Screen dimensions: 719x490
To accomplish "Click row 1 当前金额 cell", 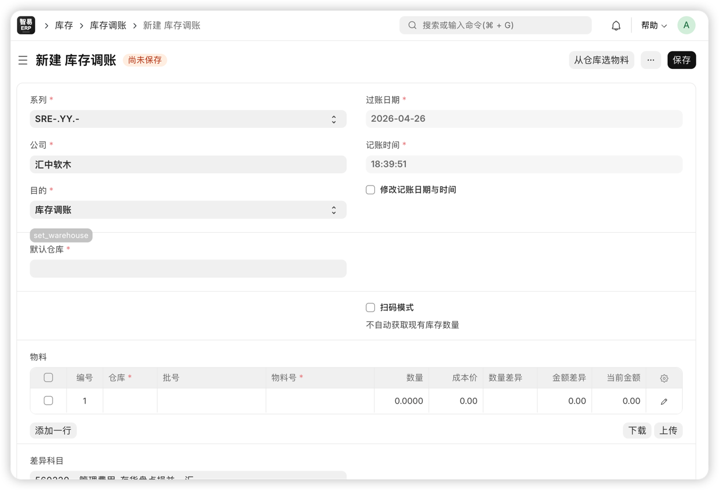I will [619, 401].
